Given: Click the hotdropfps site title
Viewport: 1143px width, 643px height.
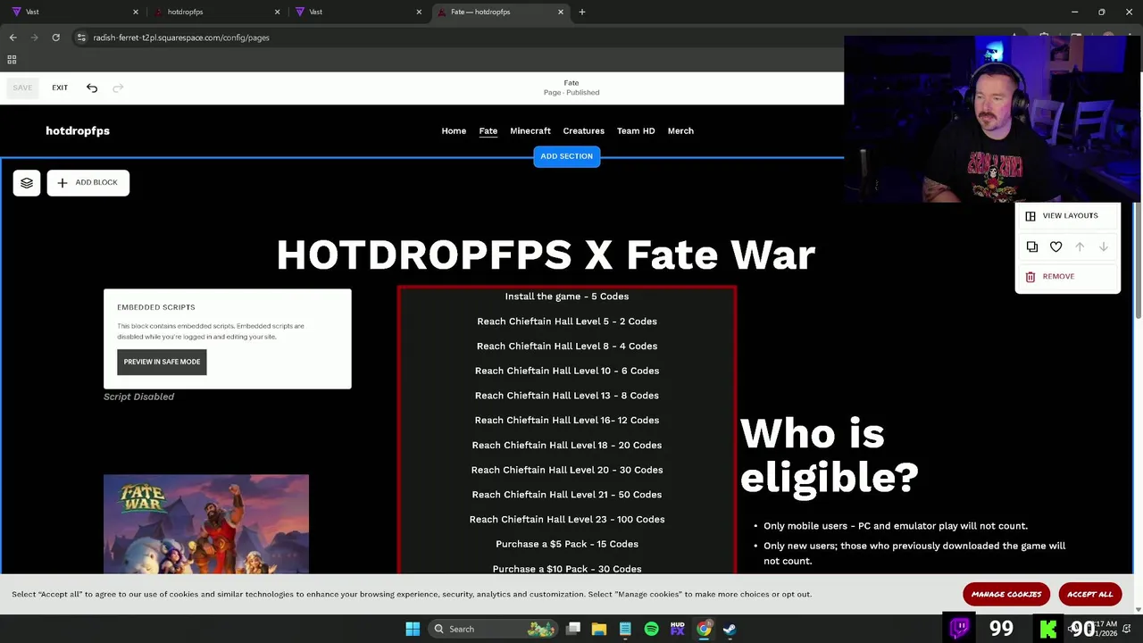Looking at the screenshot, I should (78, 130).
